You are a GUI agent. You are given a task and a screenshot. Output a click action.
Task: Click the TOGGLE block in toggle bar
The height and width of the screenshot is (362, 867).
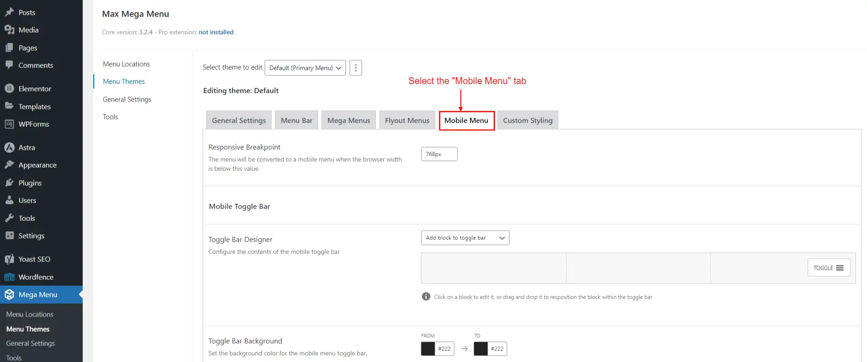point(829,267)
